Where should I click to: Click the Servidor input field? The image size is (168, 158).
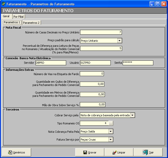[x=50, y=63]
